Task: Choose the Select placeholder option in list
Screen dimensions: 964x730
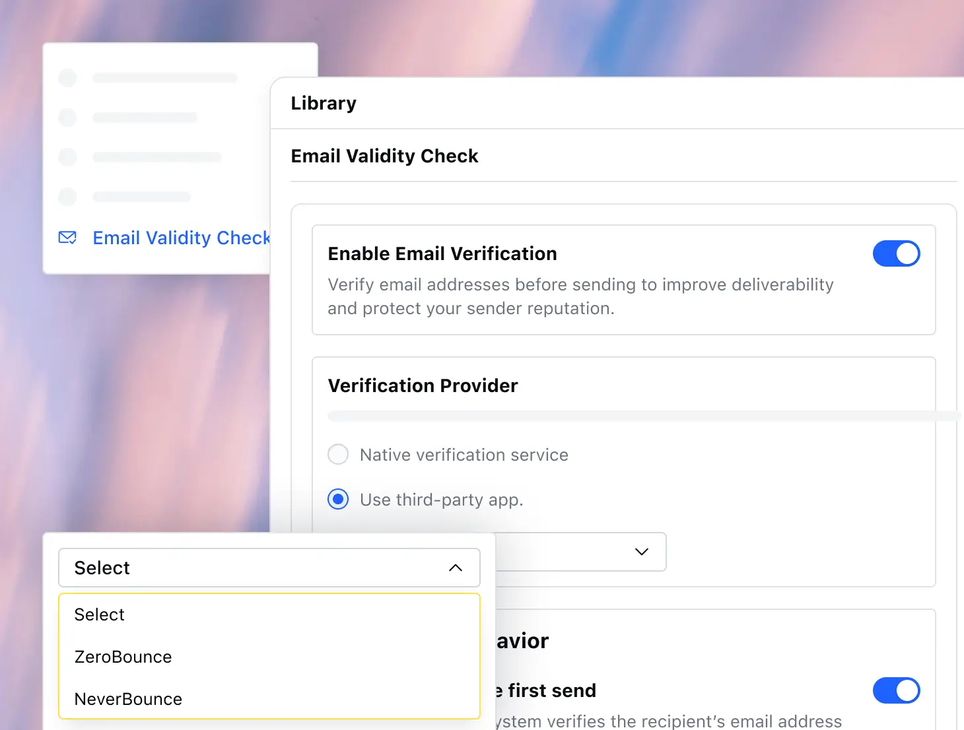Action: (x=269, y=614)
